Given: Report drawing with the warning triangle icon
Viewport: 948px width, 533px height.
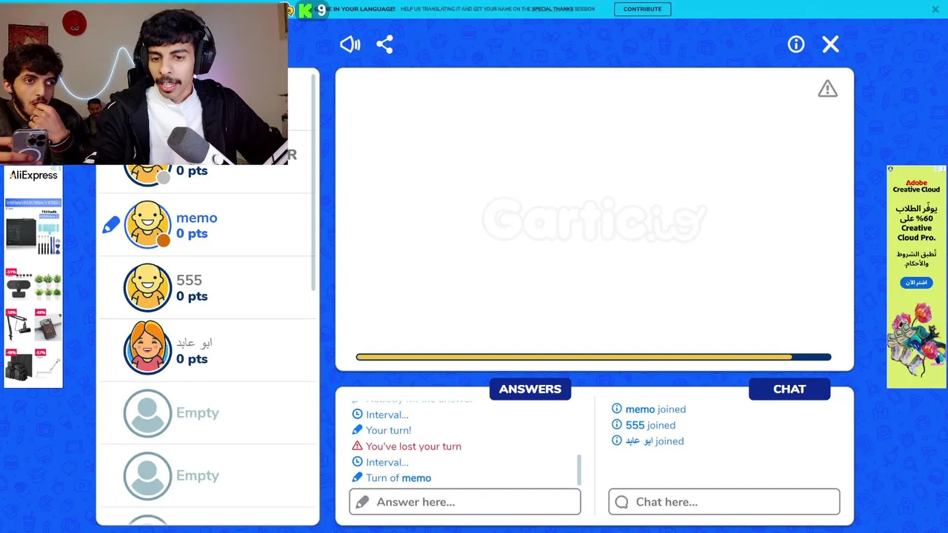Looking at the screenshot, I should pyautogui.click(x=827, y=89).
